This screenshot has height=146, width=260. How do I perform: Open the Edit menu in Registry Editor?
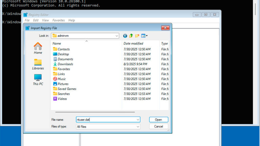pyautogui.click(x=36, y=20)
